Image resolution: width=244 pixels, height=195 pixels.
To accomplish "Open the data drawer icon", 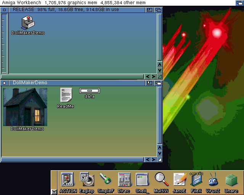I will [x=90, y=91].
